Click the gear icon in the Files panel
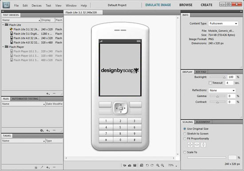Viewport: 244px width, 171px height. [x=42, y=130]
